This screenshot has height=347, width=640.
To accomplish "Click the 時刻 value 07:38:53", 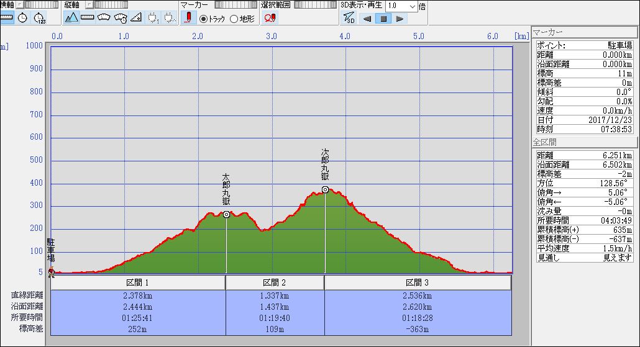I will click(x=616, y=129).
